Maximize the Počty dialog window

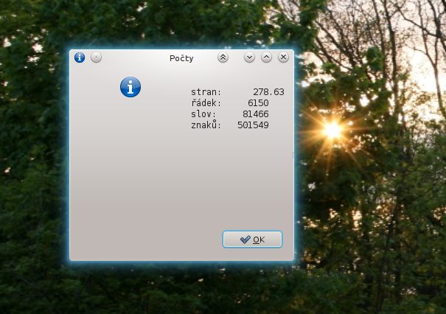coord(267,57)
